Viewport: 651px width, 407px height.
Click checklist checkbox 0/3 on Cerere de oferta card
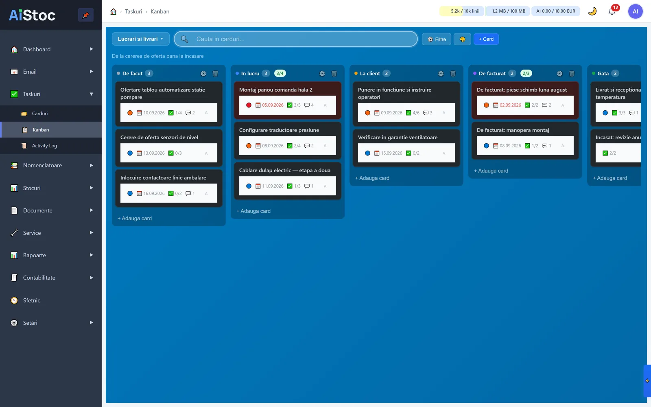pyautogui.click(x=171, y=153)
